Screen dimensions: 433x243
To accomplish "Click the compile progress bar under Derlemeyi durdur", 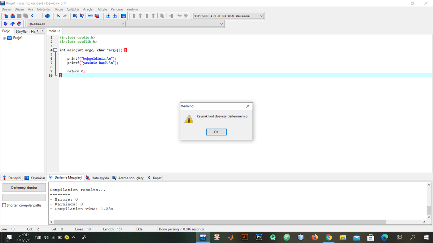I will [24, 197].
